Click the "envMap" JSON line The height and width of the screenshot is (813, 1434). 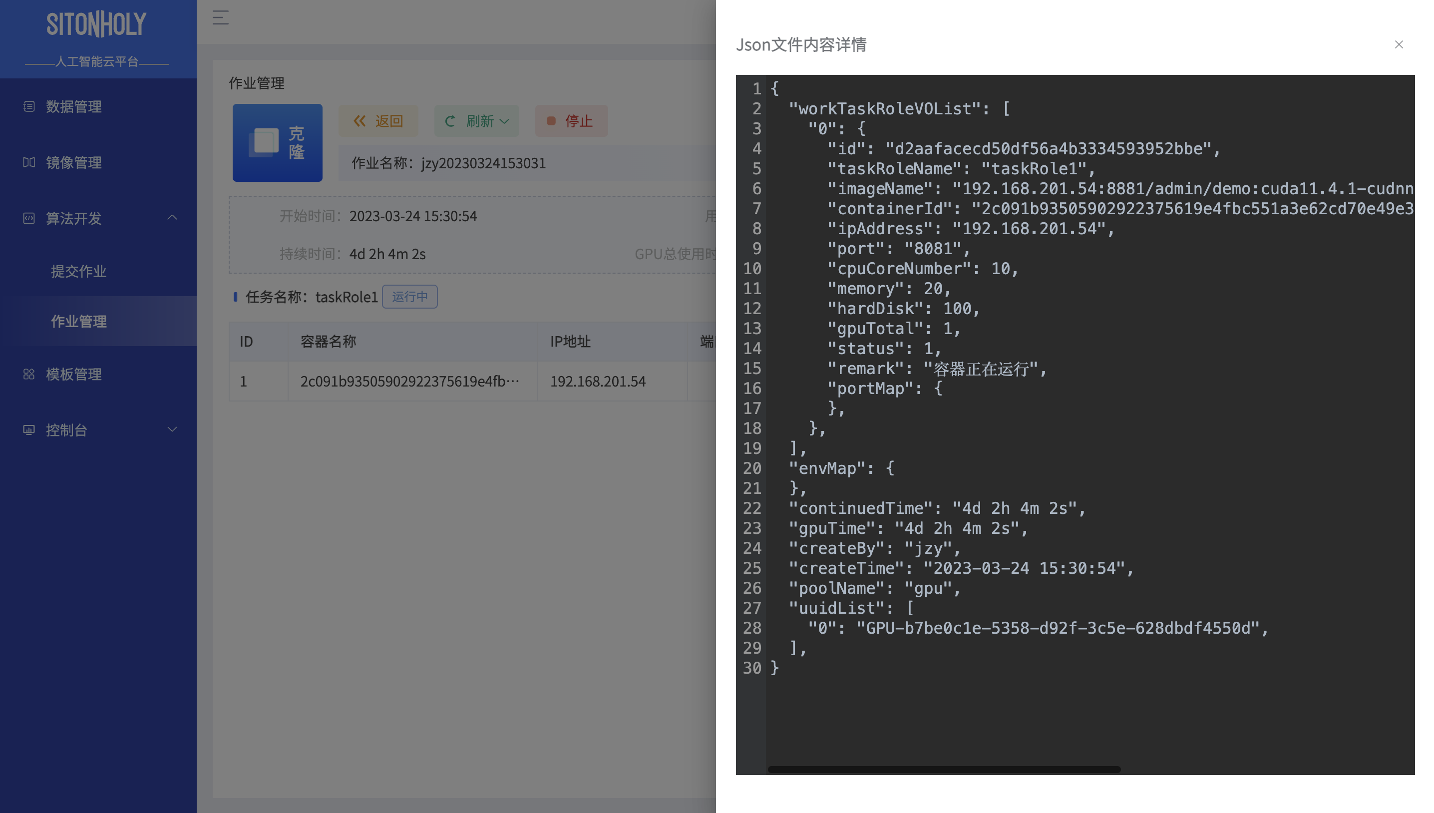(x=842, y=468)
